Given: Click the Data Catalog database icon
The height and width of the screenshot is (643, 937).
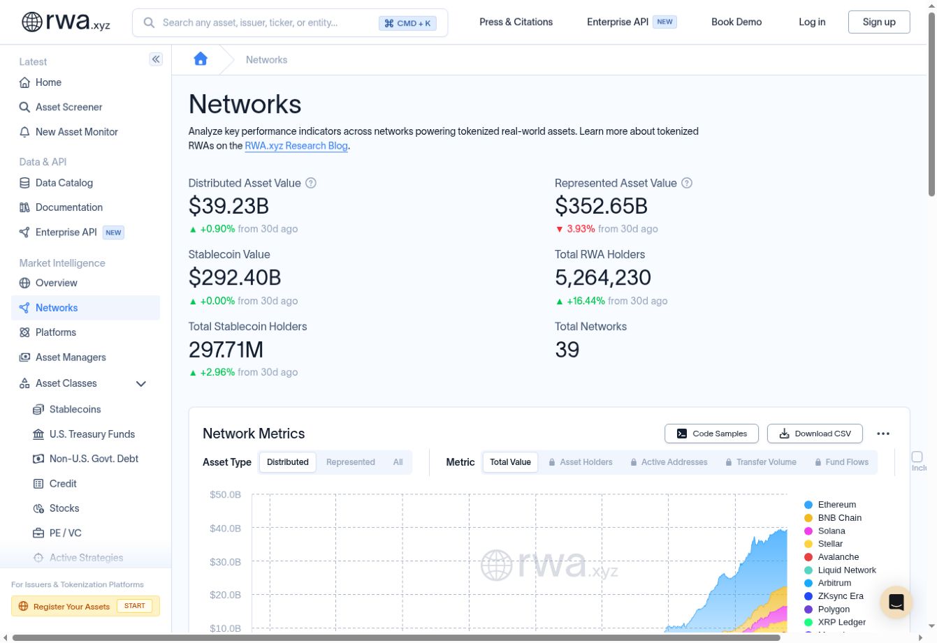Looking at the screenshot, I should (25, 183).
